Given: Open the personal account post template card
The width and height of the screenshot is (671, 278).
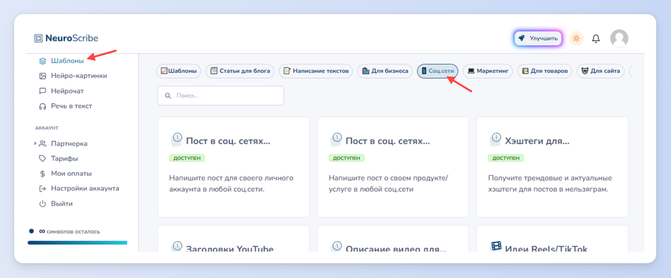Looking at the screenshot, I should pyautogui.click(x=234, y=167).
